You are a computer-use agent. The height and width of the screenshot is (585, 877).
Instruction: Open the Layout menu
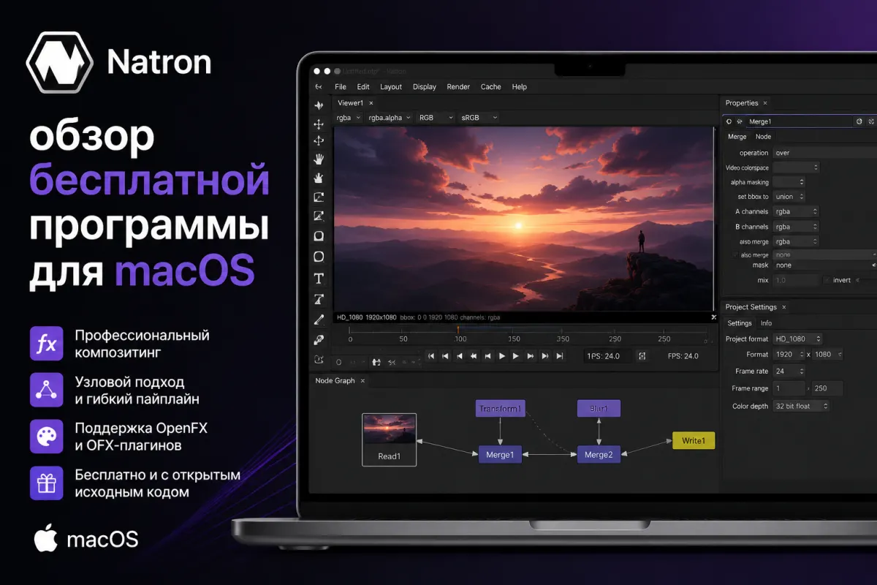391,86
